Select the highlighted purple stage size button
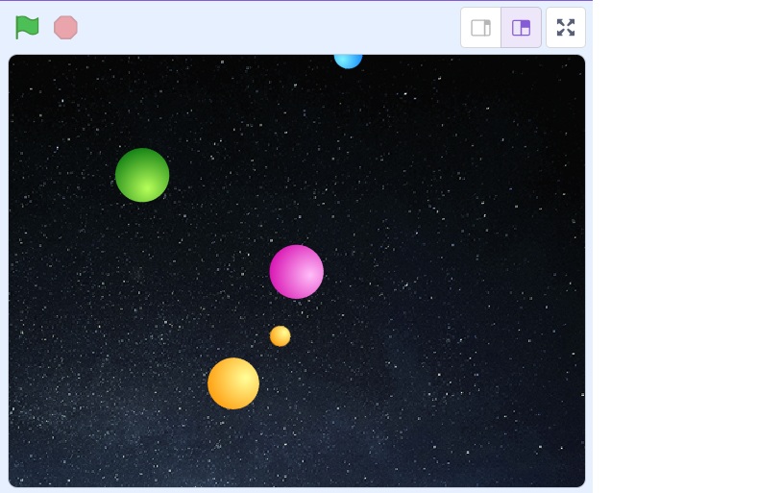Image resolution: width=757 pixels, height=493 pixels. pyautogui.click(x=521, y=28)
